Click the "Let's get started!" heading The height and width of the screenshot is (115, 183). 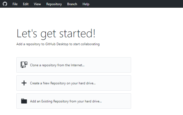[56, 34]
